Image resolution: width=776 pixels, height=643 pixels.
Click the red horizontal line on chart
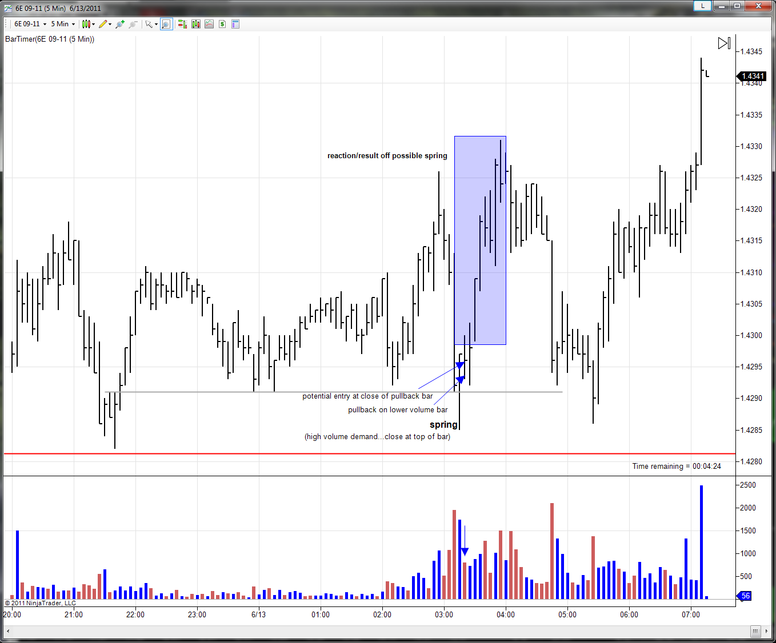pyautogui.click(x=369, y=454)
